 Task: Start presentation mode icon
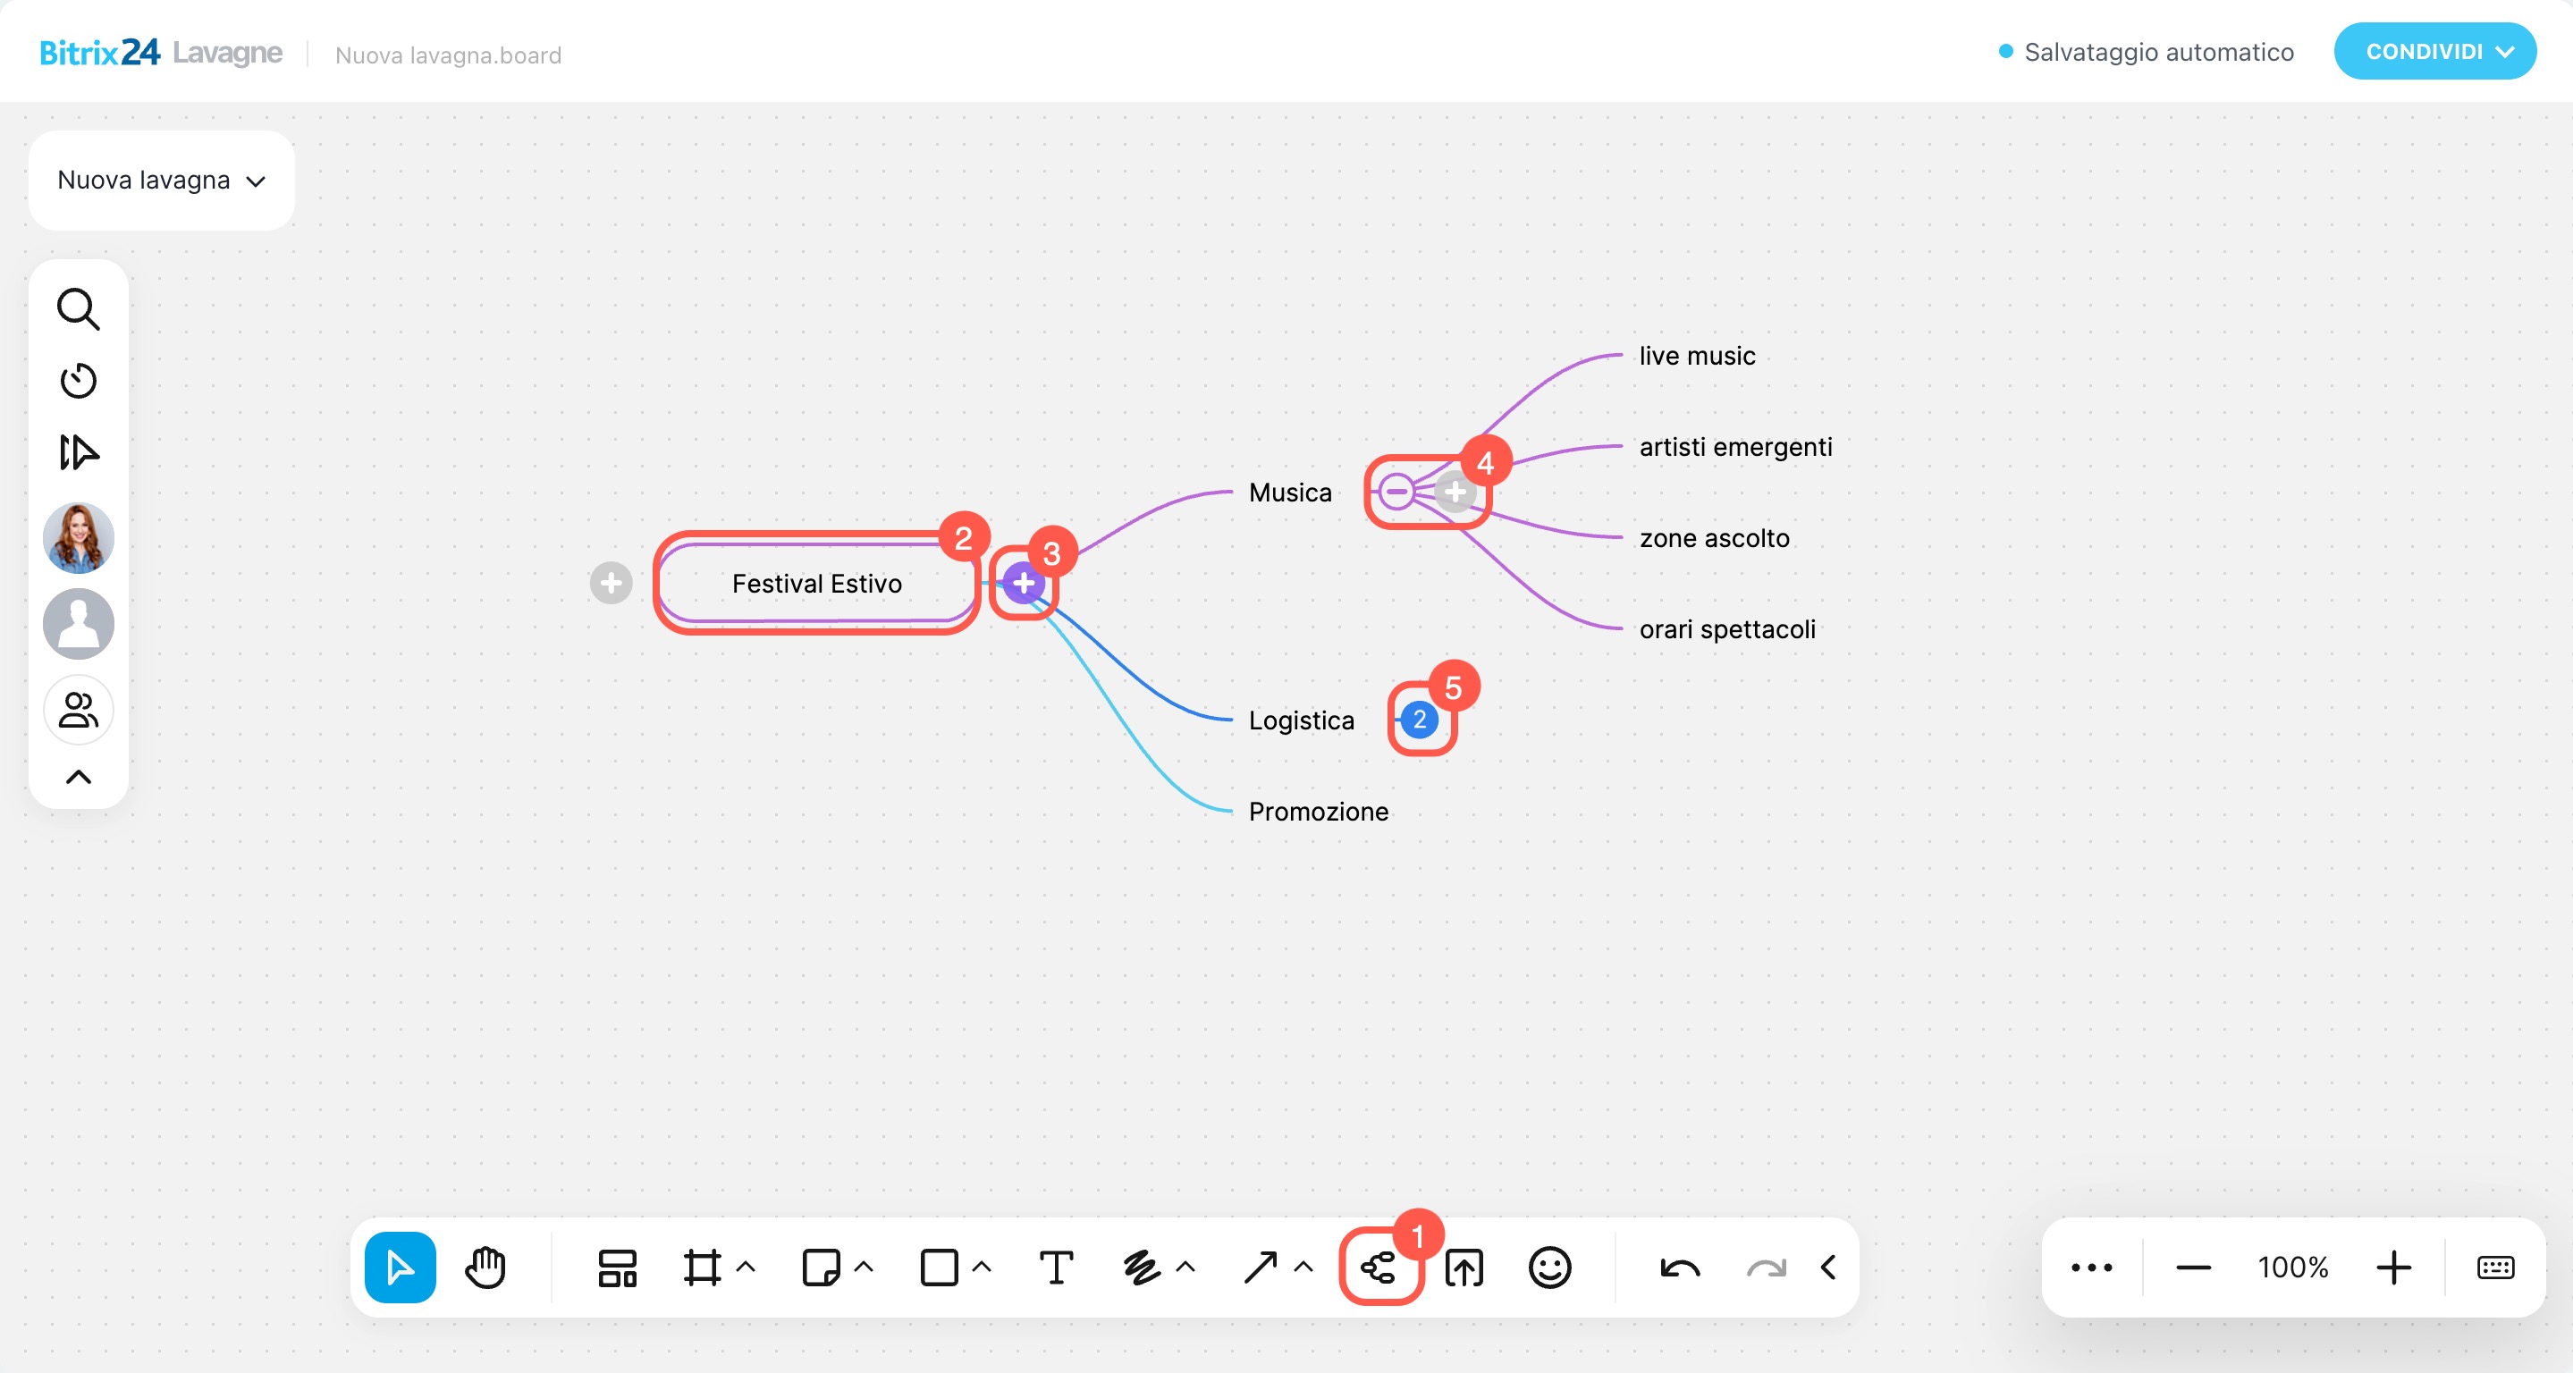click(x=78, y=452)
